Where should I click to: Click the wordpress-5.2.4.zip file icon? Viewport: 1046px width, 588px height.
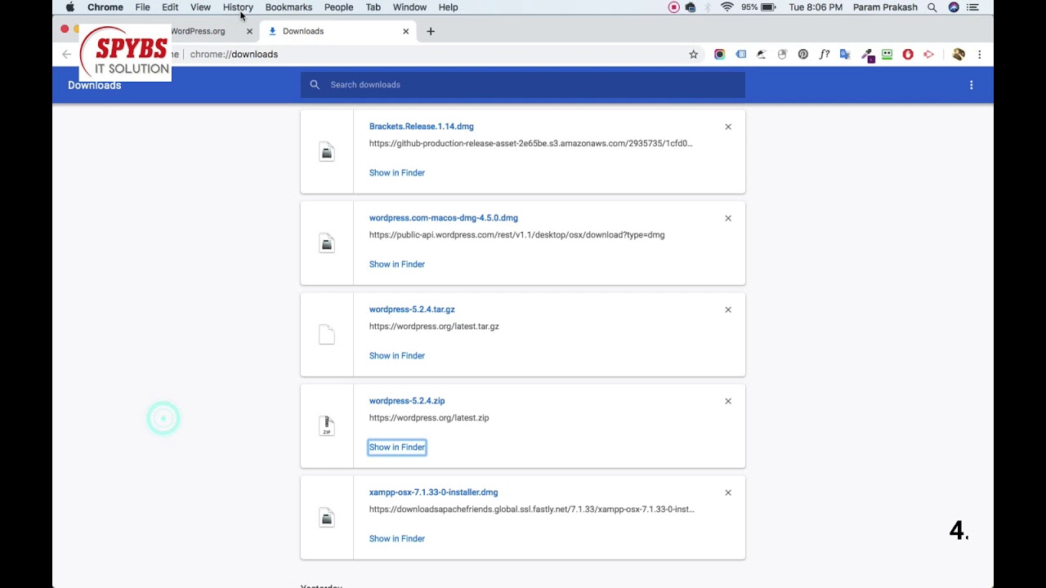(x=327, y=426)
